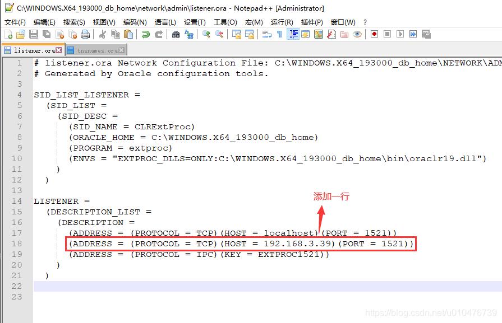Image resolution: width=502 pixels, height=323 pixels.
Task: Click 'CLRExtProc' SID name text
Action: (x=163, y=127)
